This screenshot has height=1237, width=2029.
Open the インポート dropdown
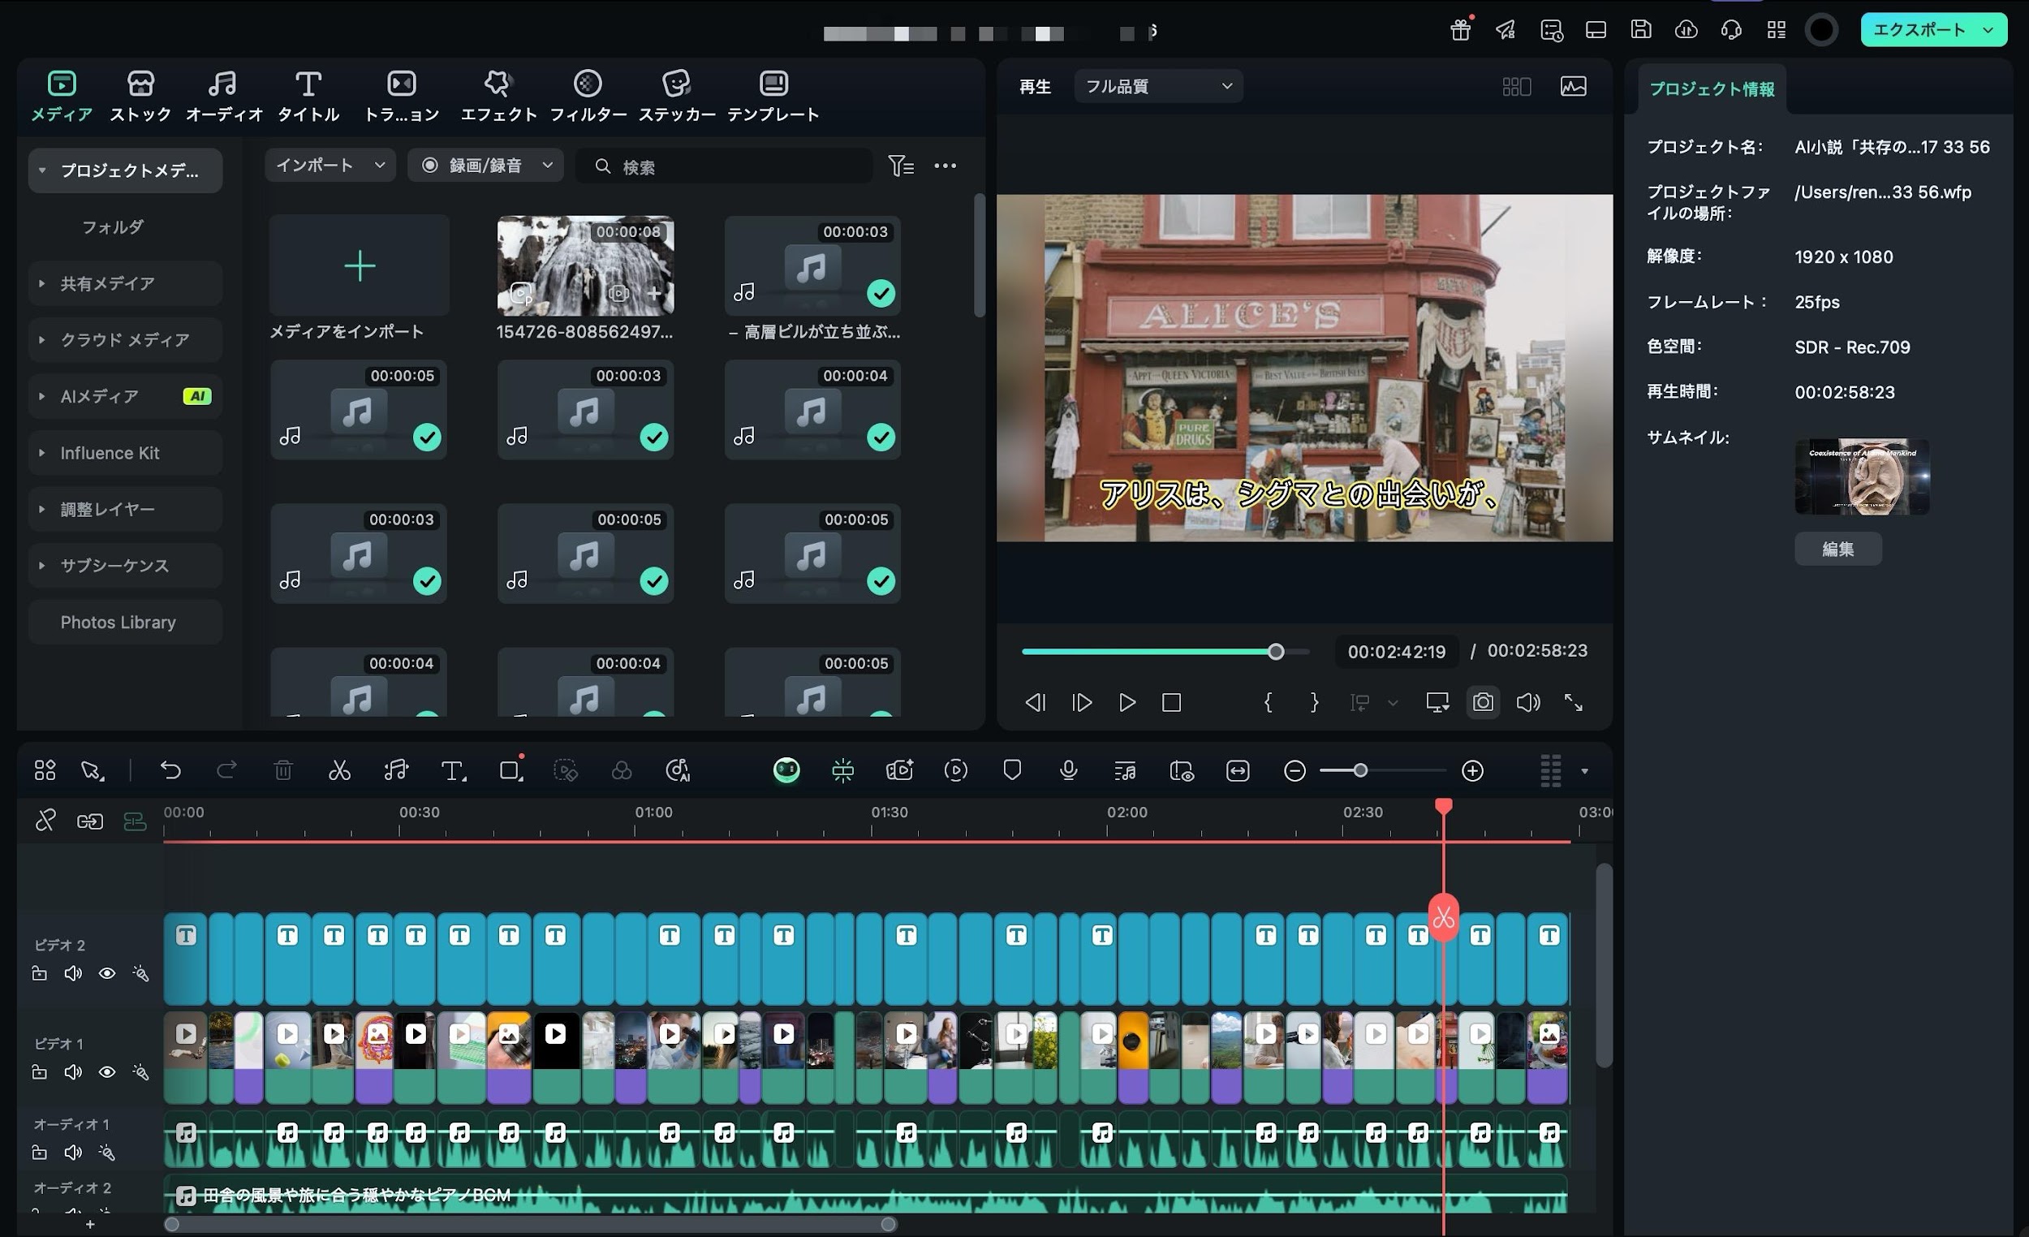click(330, 166)
